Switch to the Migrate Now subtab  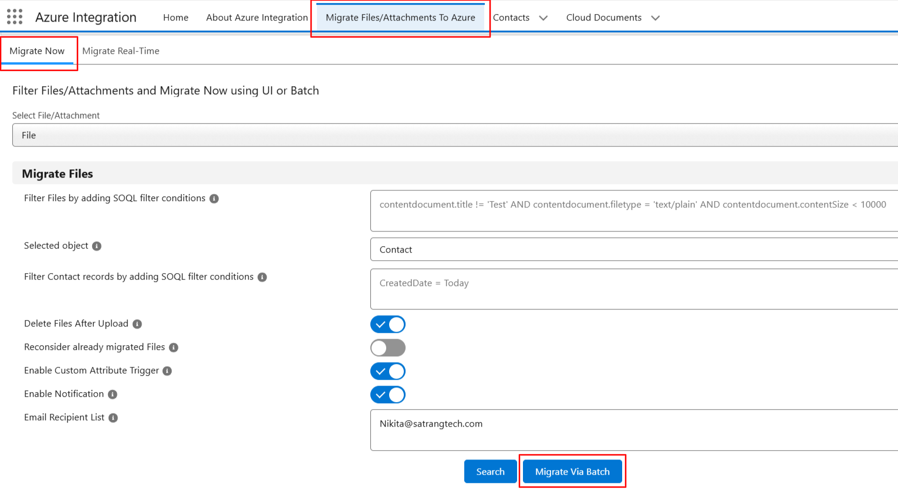pyautogui.click(x=37, y=51)
